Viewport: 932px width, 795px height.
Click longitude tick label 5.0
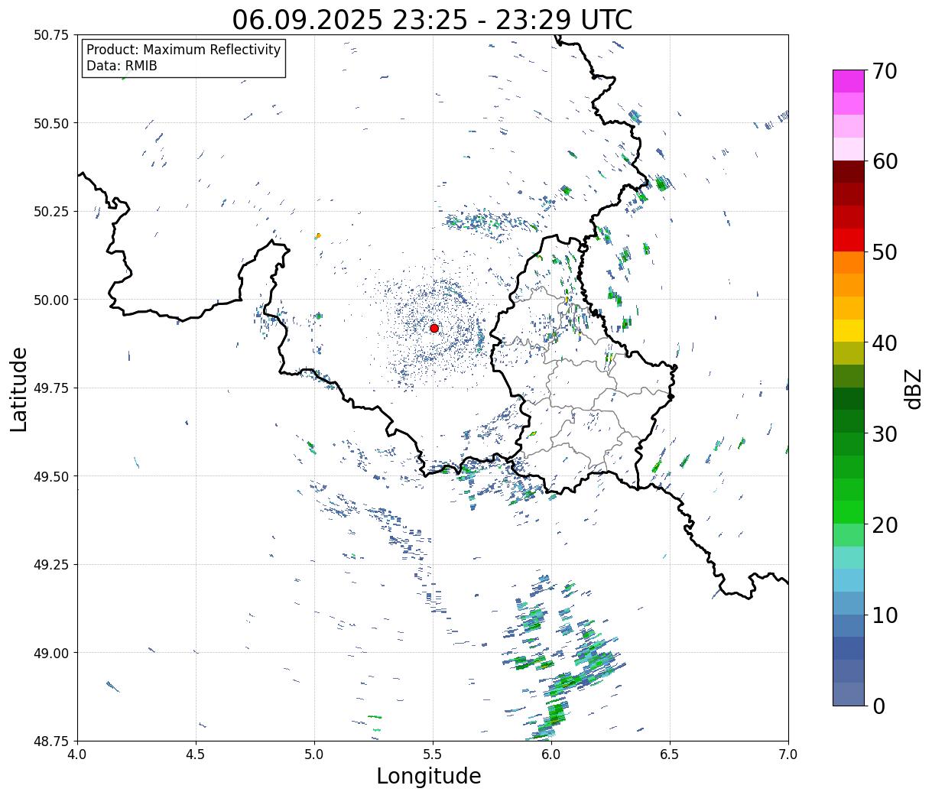click(314, 754)
